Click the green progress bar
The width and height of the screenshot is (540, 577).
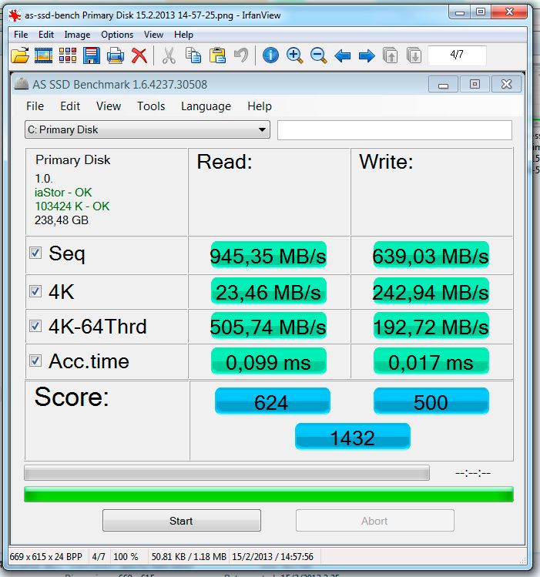click(269, 495)
